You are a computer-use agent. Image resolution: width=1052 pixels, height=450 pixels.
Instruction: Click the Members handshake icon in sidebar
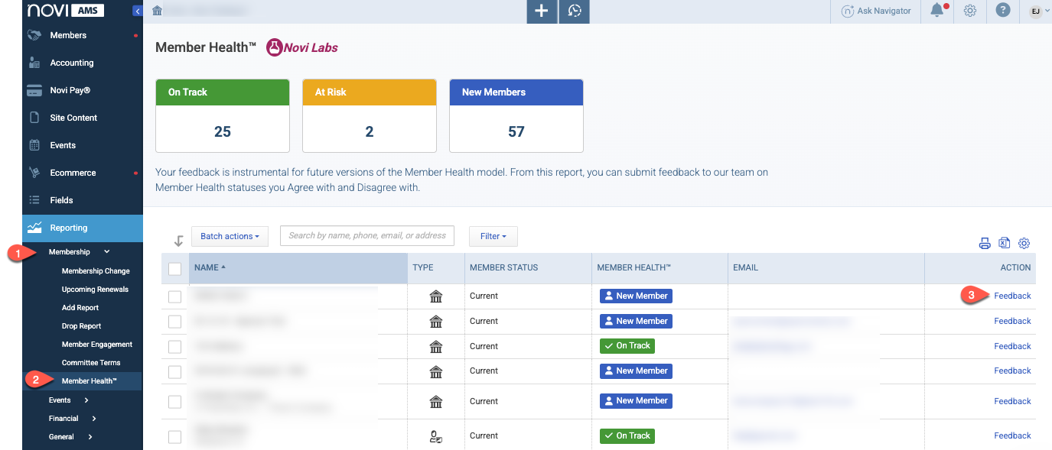pos(34,35)
